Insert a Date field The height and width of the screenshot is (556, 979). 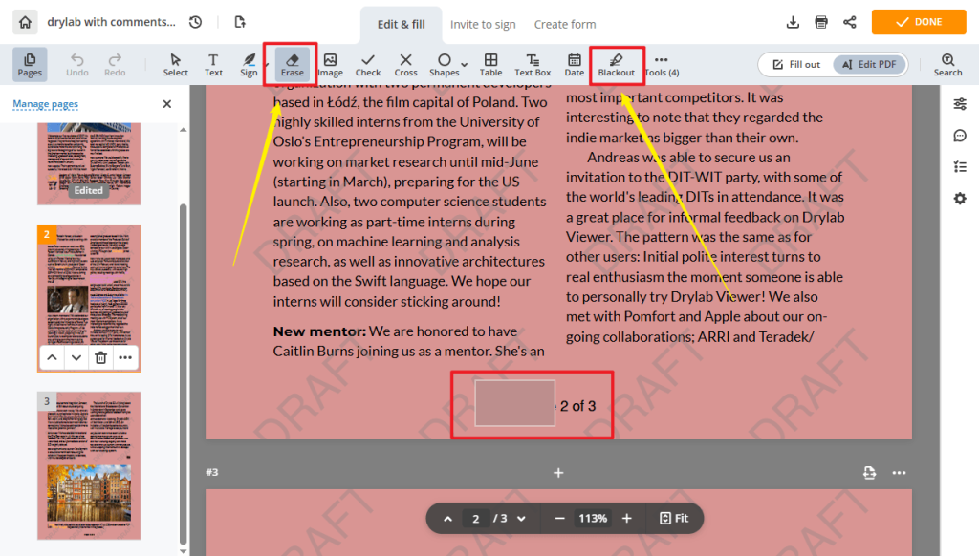coord(575,64)
